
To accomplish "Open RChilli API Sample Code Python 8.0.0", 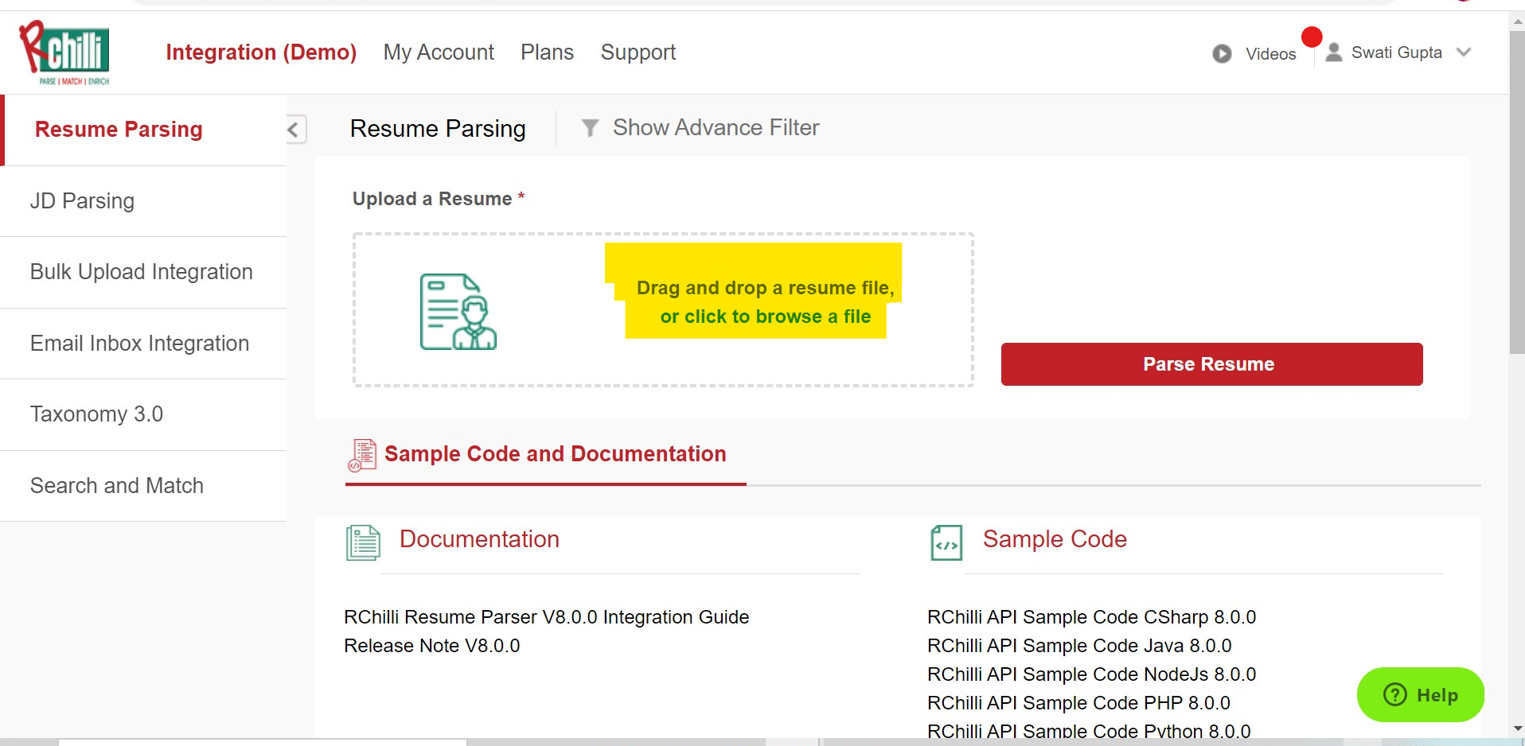I will pyautogui.click(x=1089, y=731).
